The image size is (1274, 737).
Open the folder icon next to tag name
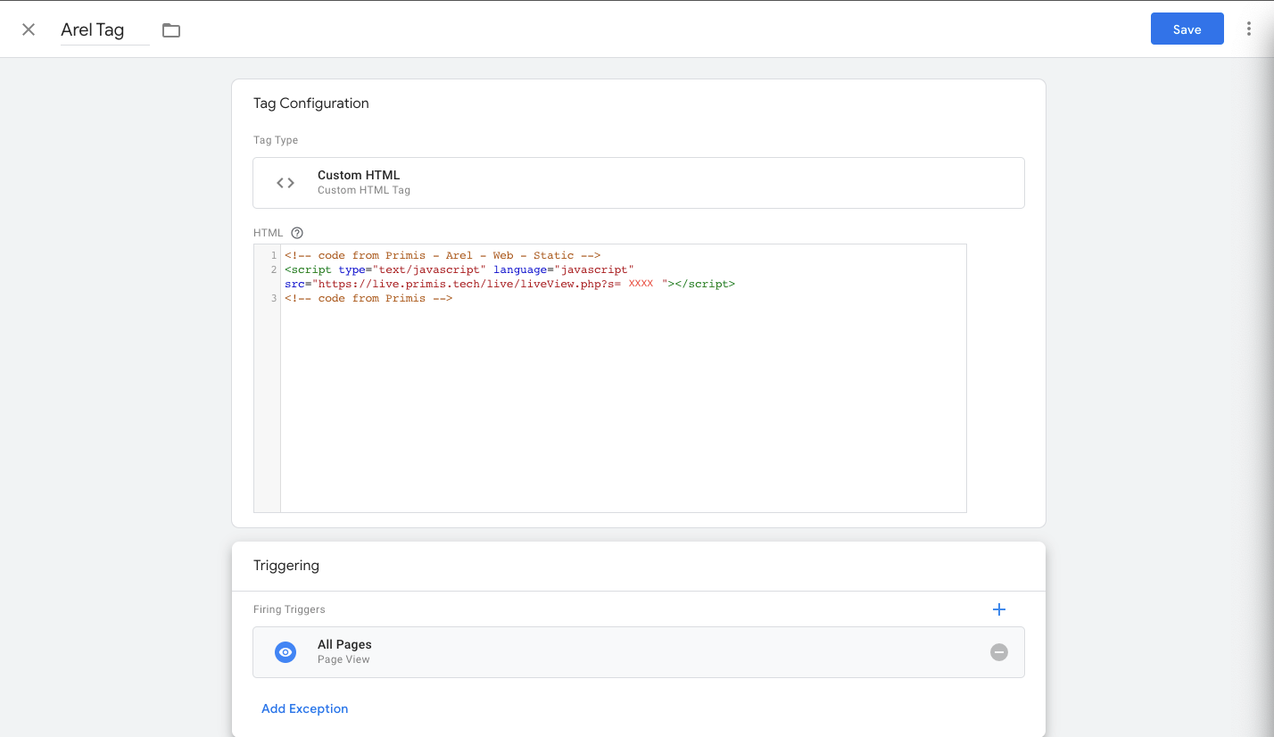[x=171, y=30]
